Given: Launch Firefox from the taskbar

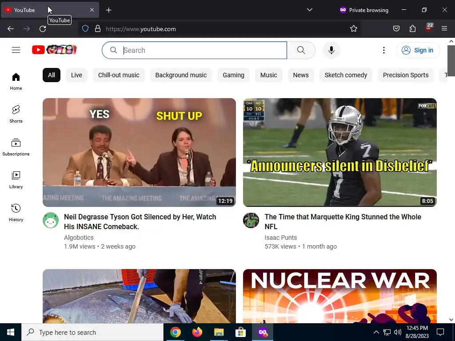Looking at the screenshot, I should point(197,332).
